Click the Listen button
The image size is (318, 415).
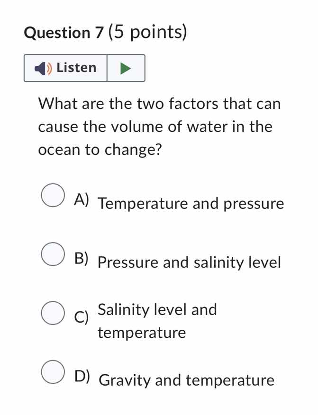click(66, 68)
